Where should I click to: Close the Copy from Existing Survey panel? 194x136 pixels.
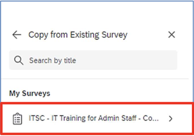coord(172,35)
